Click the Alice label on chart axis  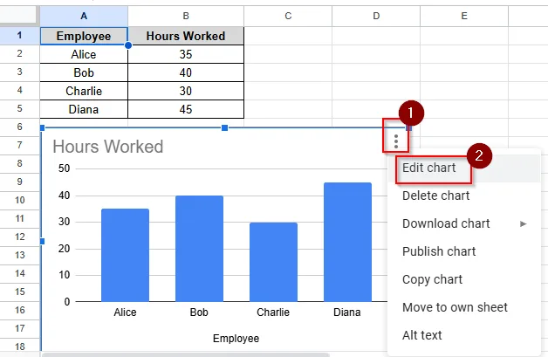tap(125, 312)
